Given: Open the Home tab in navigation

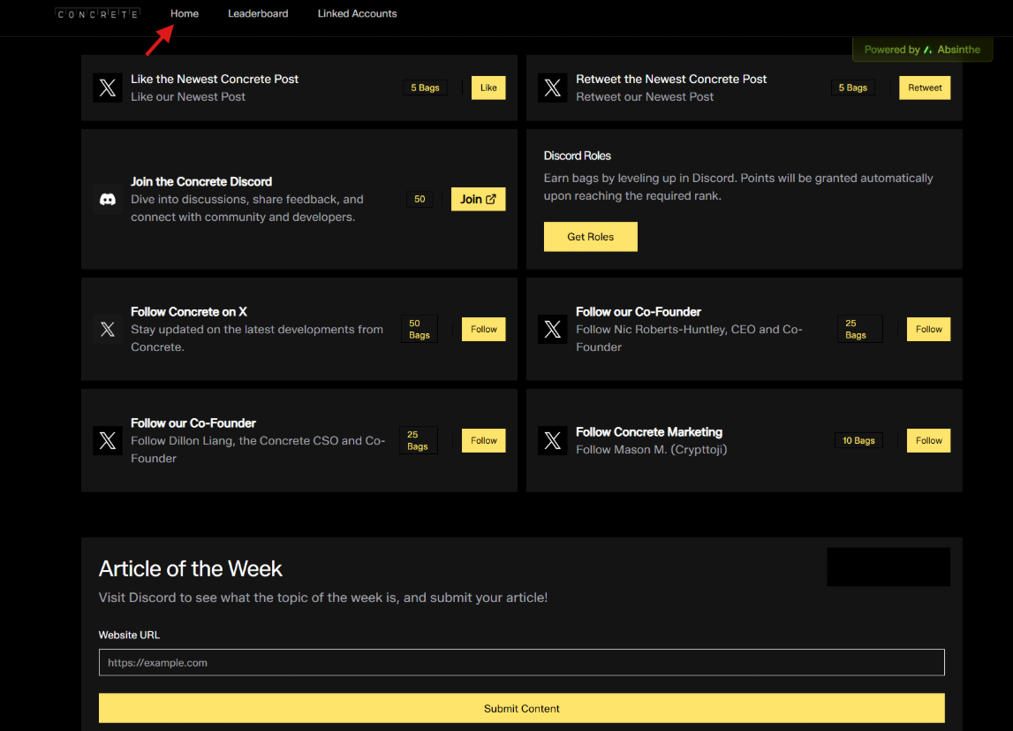Looking at the screenshot, I should (185, 14).
